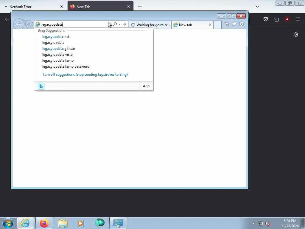Choose the 'legacy update vista' suggestion
The image size is (305, 229).
(57, 55)
